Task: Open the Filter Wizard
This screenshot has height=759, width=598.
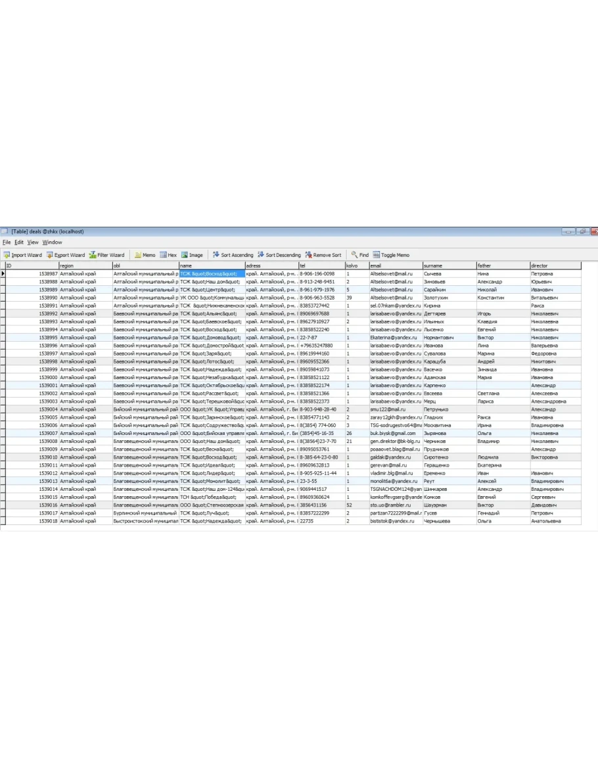Action: (x=107, y=255)
